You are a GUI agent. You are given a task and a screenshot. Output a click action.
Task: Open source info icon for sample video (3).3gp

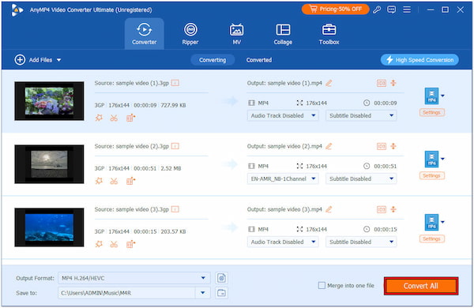click(175, 209)
